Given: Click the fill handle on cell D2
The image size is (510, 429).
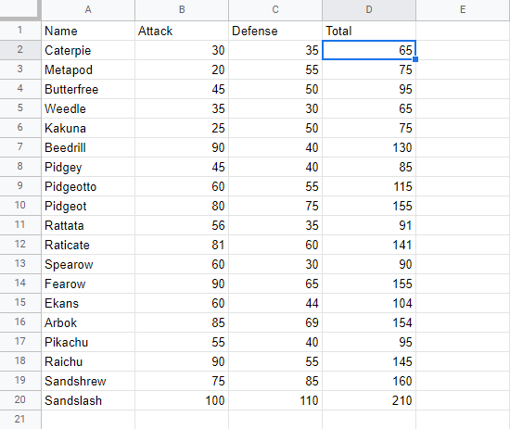Looking at the screenshot, I should coord(415,59).
